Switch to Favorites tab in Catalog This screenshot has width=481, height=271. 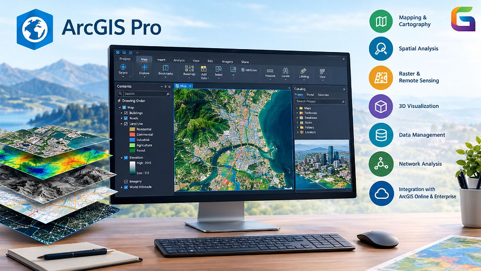(323, 95)
